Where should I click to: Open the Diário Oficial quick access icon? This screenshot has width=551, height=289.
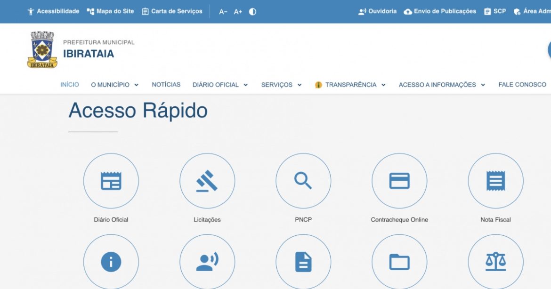(x=111, y=181)
